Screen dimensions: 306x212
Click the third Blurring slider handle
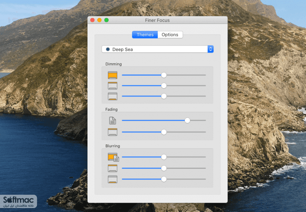click(164, 179)
